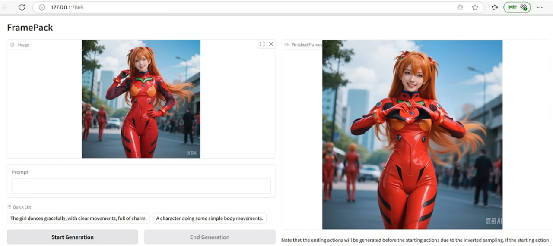The height and width of the screenshot is (246, 553).
Task: Select the quick prompt 'A character doing some simple body movements'
Action: 210,218
